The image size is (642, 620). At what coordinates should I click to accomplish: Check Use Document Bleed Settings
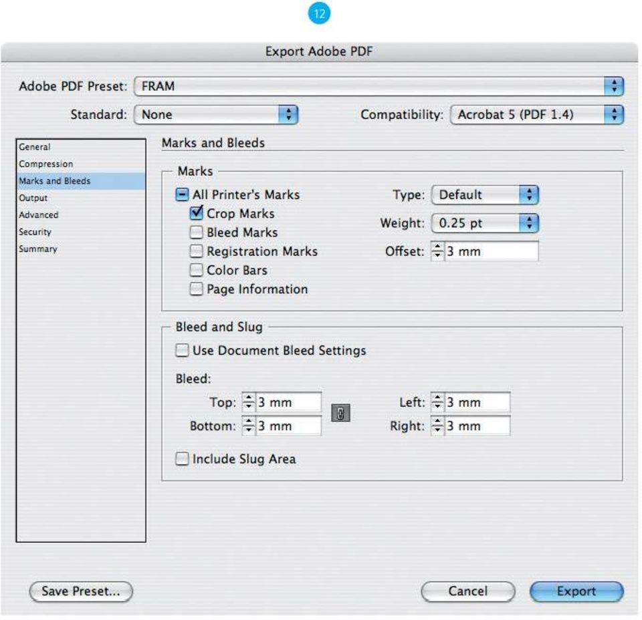coord(182,351)
